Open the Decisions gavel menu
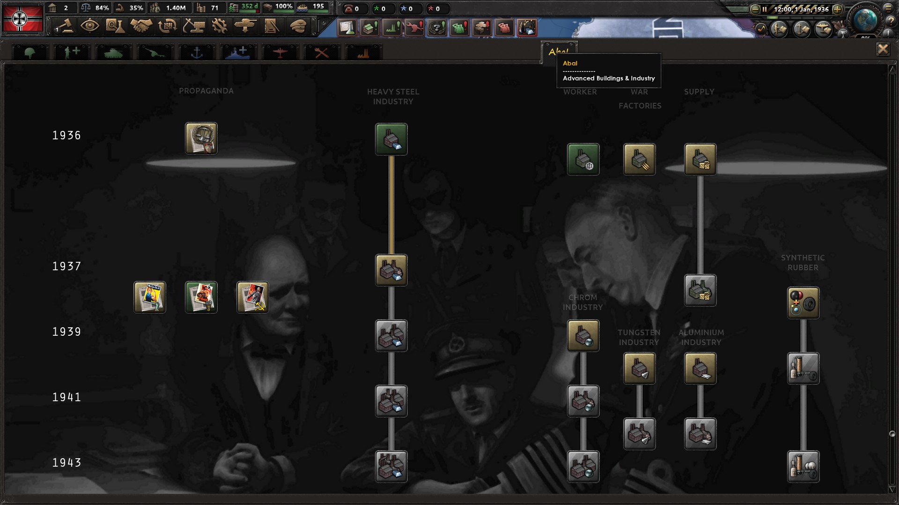 [64, 26]
